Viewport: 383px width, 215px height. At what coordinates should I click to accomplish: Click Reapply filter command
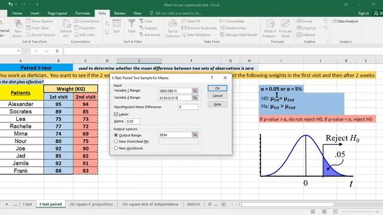(x=148, y=28)
